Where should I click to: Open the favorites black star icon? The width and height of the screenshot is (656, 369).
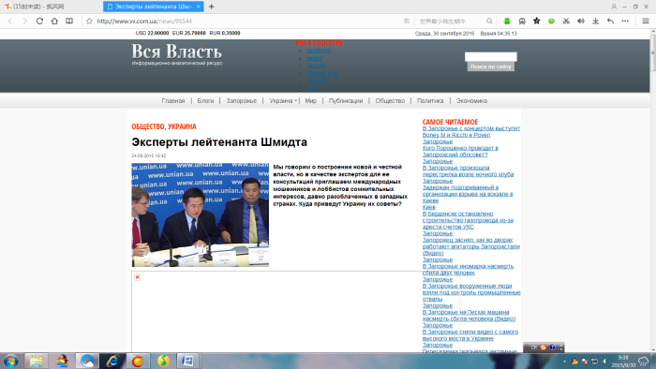[537, 21]
